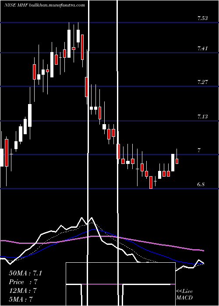
Task: Click the 7.27 price axis label
Action: tap(202, 82)
